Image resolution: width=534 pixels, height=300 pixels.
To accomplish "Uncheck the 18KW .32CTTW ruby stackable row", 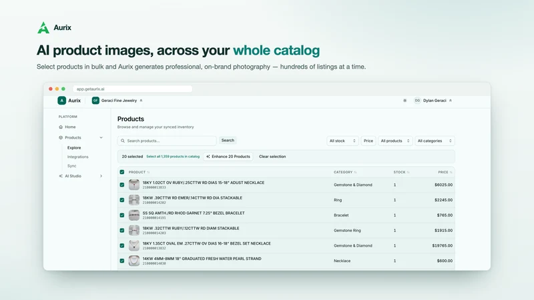I will (x=122, y=230).
